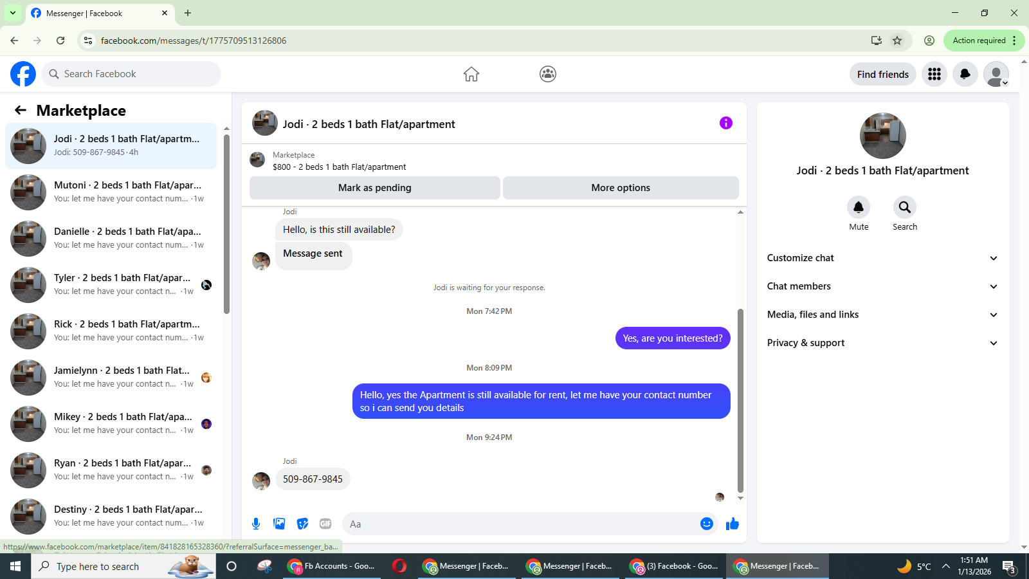This screenshot has width=1029, height=579.
Task: Open the notifications bell in the top bar
Action: pyautogui.click(x=965, y=74)
